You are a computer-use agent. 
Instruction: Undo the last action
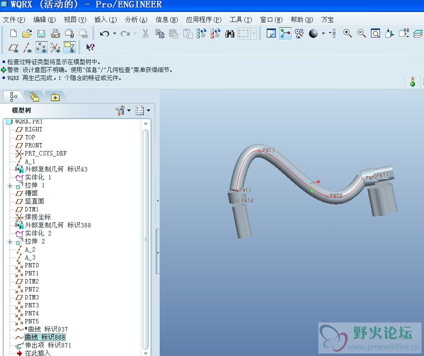(105, 33)
